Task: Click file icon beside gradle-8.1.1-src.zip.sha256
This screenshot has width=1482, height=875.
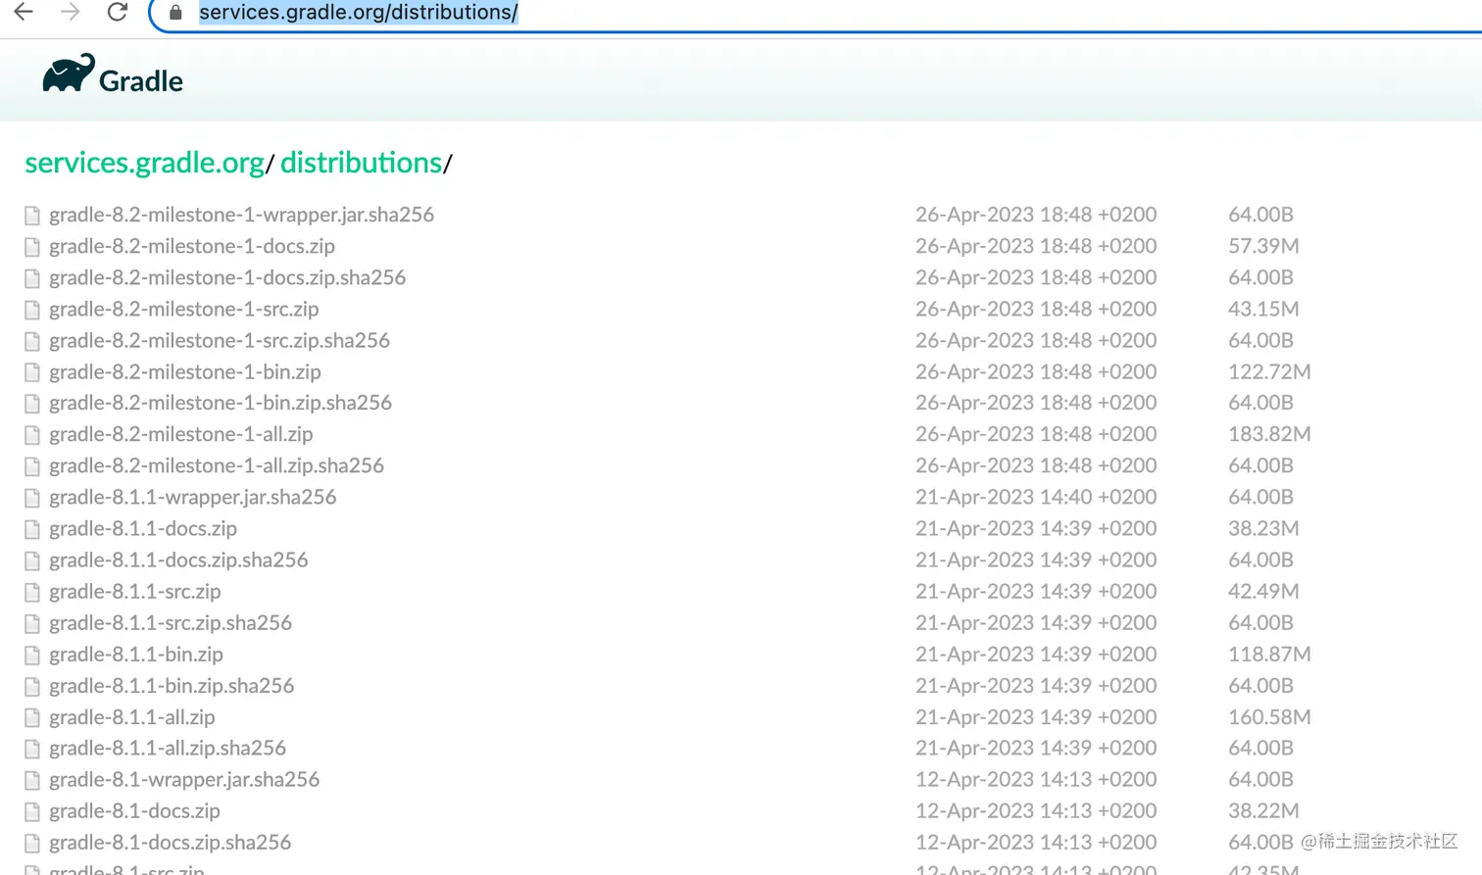Action: pos(32,623)
